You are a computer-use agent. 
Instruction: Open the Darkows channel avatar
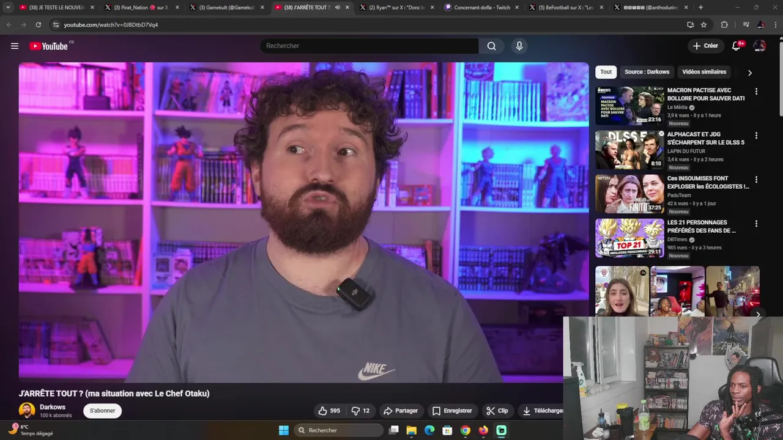tap(27, 411)
